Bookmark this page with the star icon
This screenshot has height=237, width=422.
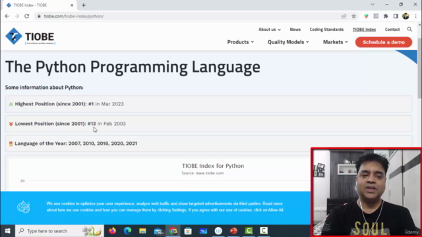click(x=353, y=16)
